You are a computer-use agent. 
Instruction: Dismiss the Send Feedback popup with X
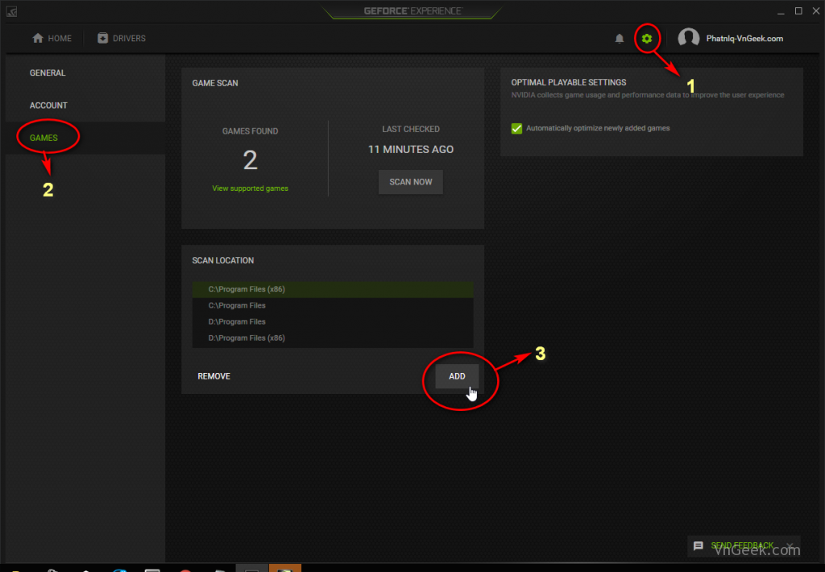pos(790,545)
